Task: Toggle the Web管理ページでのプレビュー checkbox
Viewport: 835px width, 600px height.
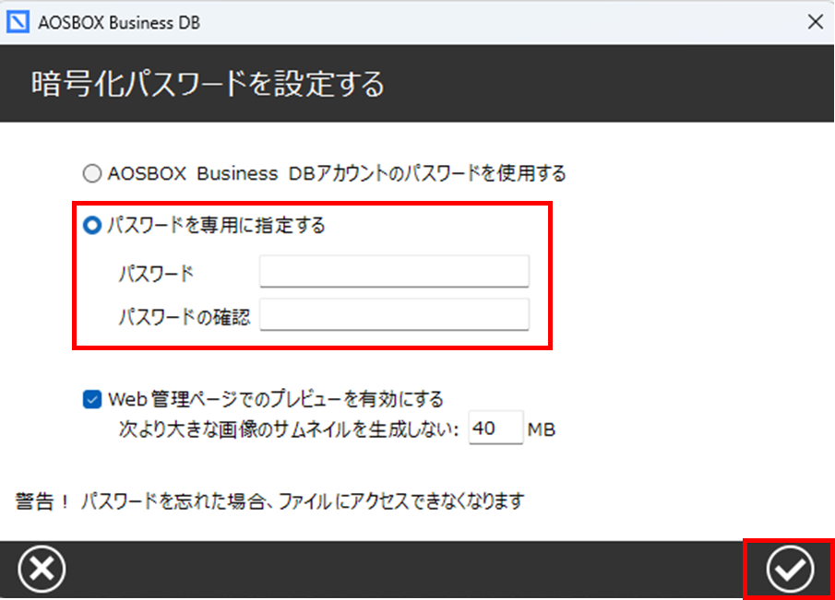Action: pyautogui.click(x=92, y=399)
